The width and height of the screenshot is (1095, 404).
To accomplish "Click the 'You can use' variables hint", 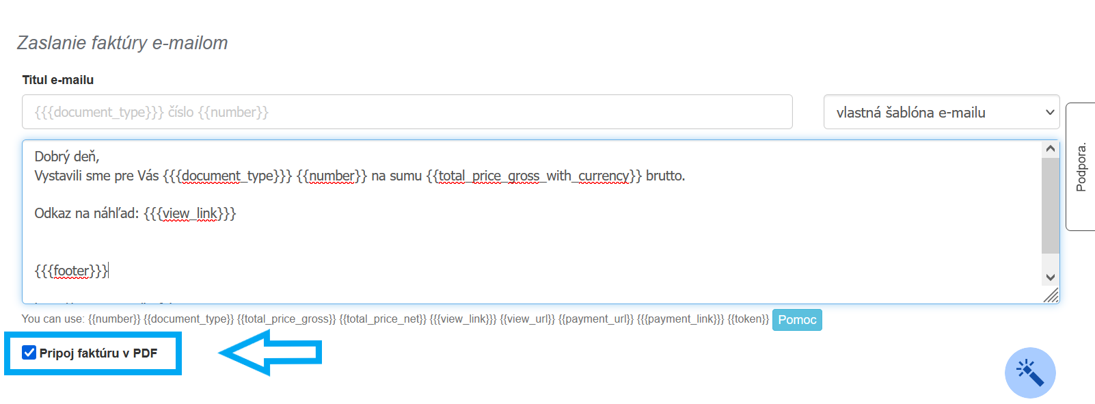I will (395, 319).
